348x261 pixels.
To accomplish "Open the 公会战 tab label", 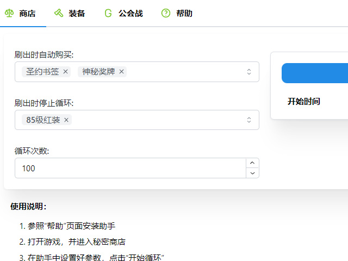I will 130,13.
